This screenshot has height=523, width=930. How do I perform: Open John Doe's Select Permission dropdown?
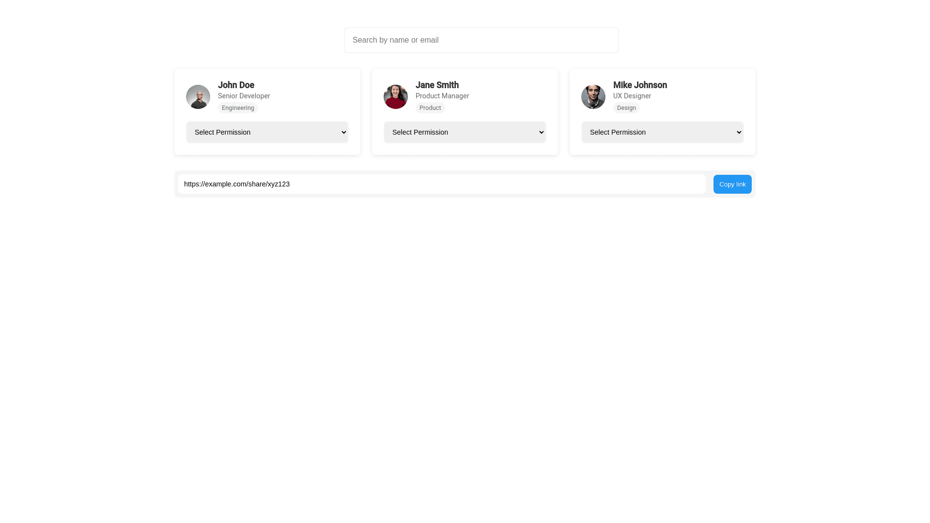(x=267, y=132)
